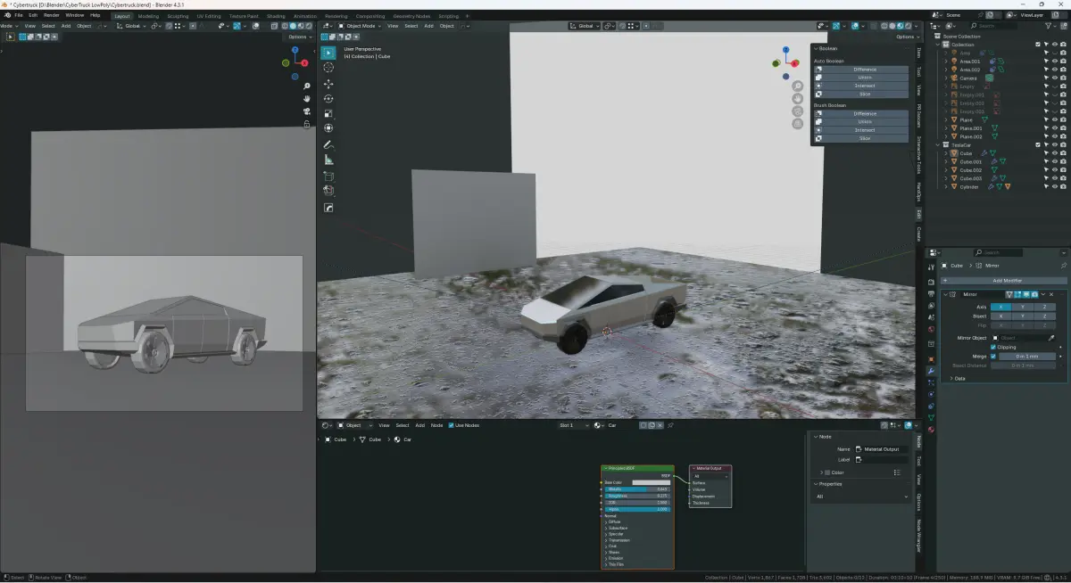The width and height of the screenshot is (1071, 583).
Task: Open the Modeling workspace tab
Action: tap(149, 15)
